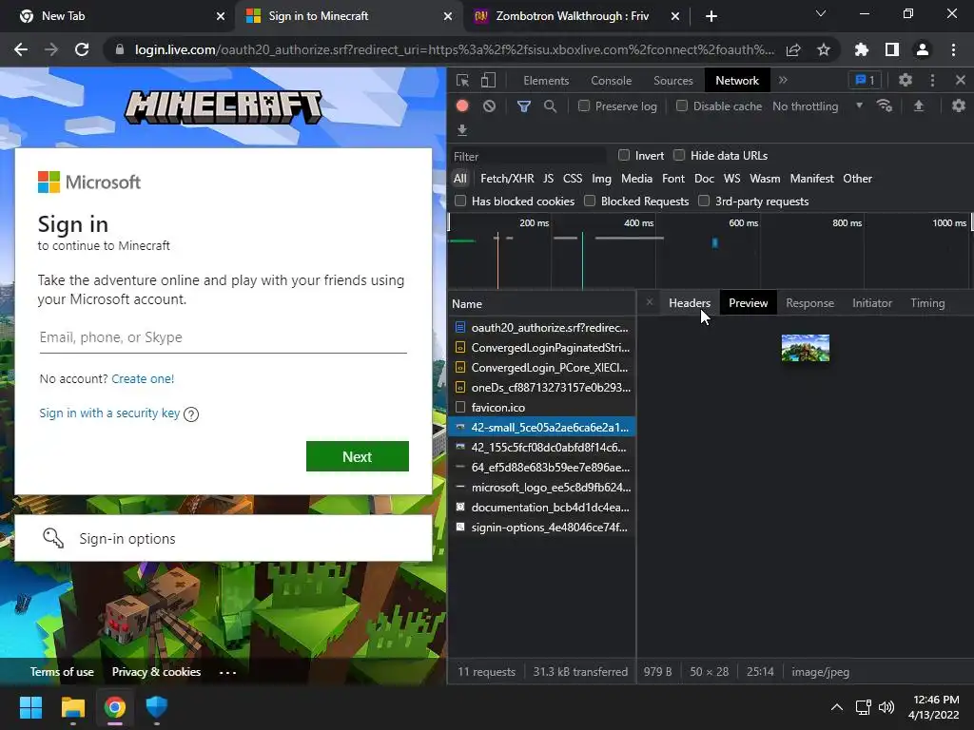The height and width of the screenshot is (730, 974).
Task: Check Has blocked cookies checkbox
Action: coord(460,201)
